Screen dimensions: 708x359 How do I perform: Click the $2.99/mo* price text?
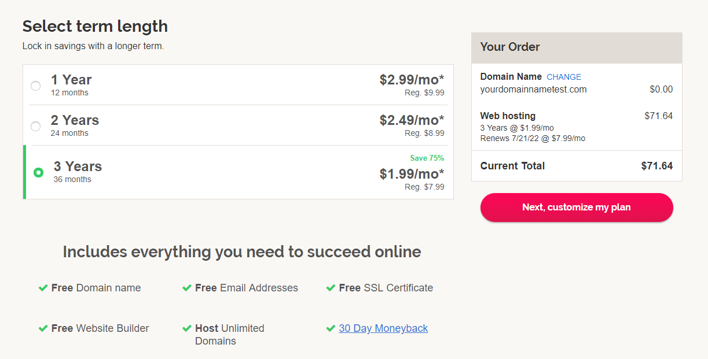coord(412,80)
